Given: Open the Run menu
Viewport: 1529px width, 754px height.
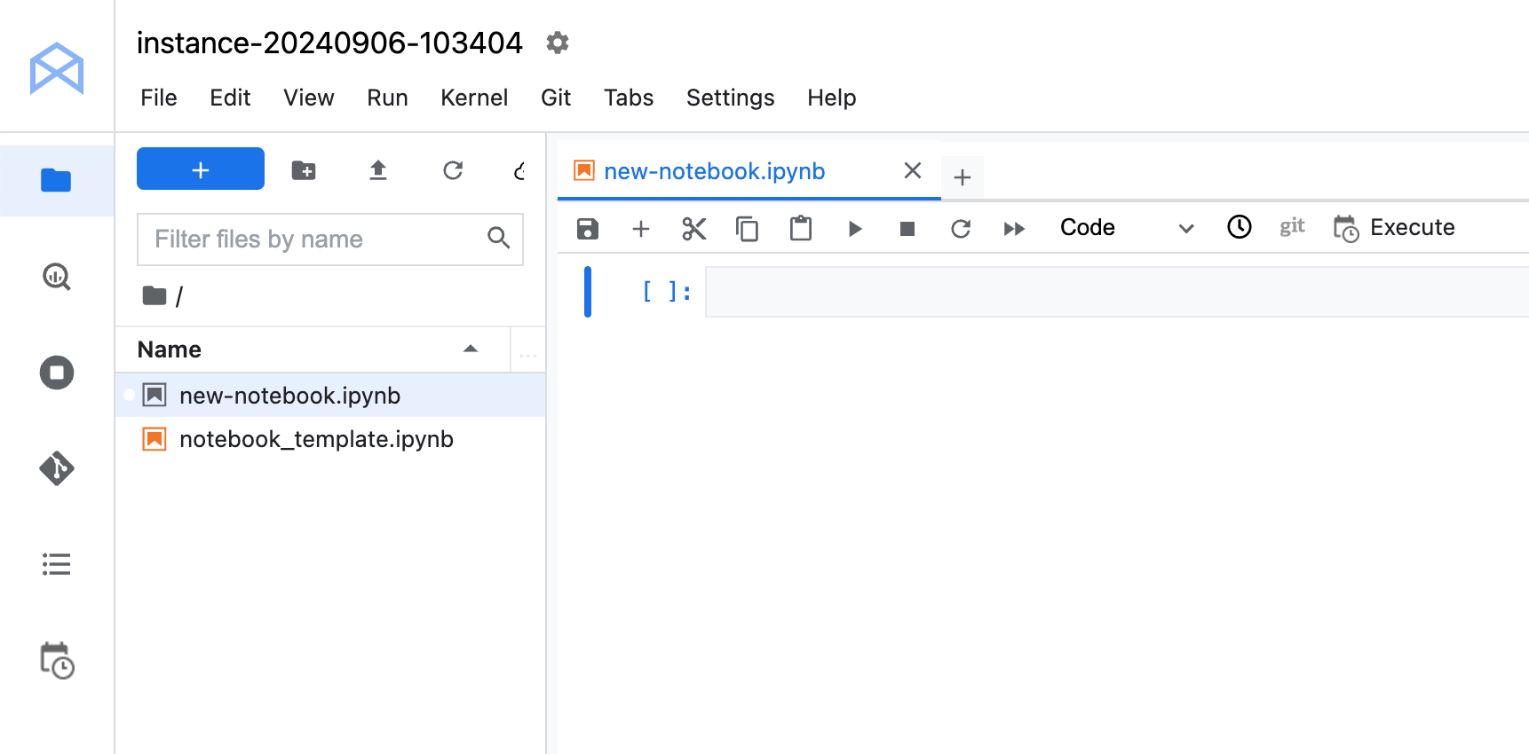Looking at the screenshot, I should (388, 98).
